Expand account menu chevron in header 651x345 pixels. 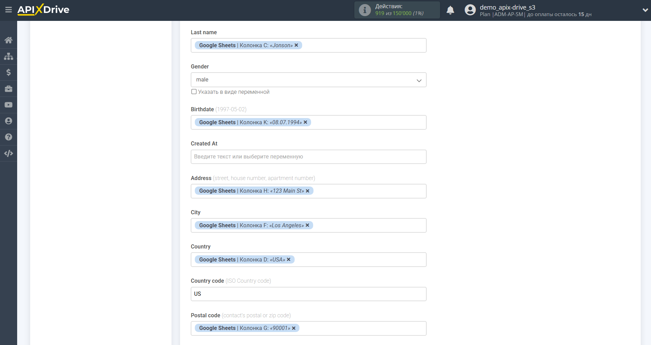click(645, 10)
